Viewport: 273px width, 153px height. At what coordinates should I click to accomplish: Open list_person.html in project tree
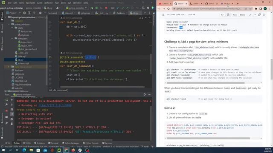[x=27, y=49]
